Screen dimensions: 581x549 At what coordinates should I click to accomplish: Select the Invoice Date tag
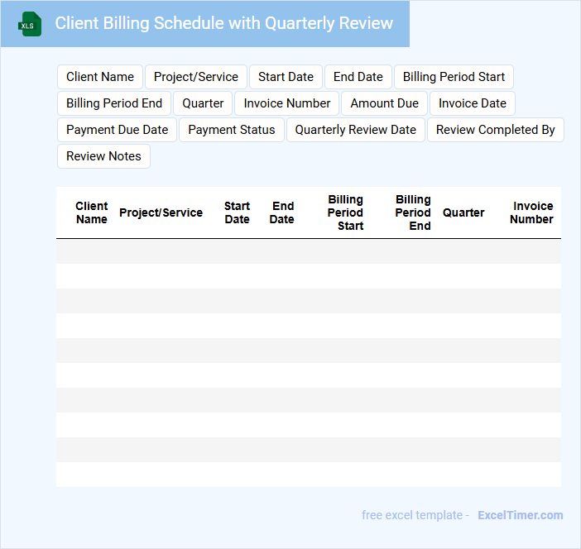pos(473,103)
